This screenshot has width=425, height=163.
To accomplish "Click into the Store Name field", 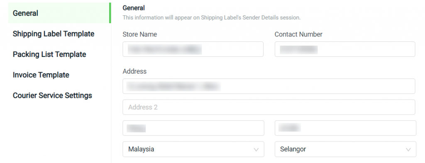I will (193, 49).
